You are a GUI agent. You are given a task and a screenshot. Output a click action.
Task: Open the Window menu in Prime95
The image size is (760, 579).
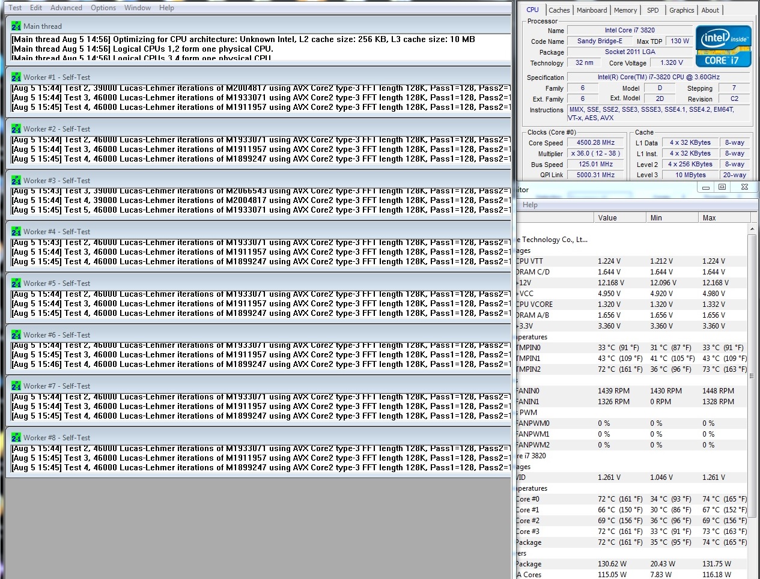(138, 8)
